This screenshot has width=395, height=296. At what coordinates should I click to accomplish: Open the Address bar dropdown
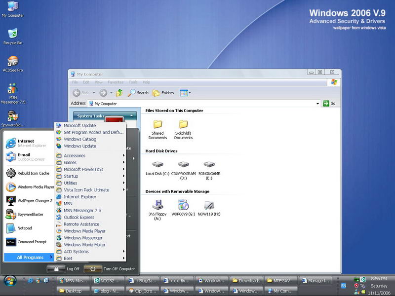(318, 104)
